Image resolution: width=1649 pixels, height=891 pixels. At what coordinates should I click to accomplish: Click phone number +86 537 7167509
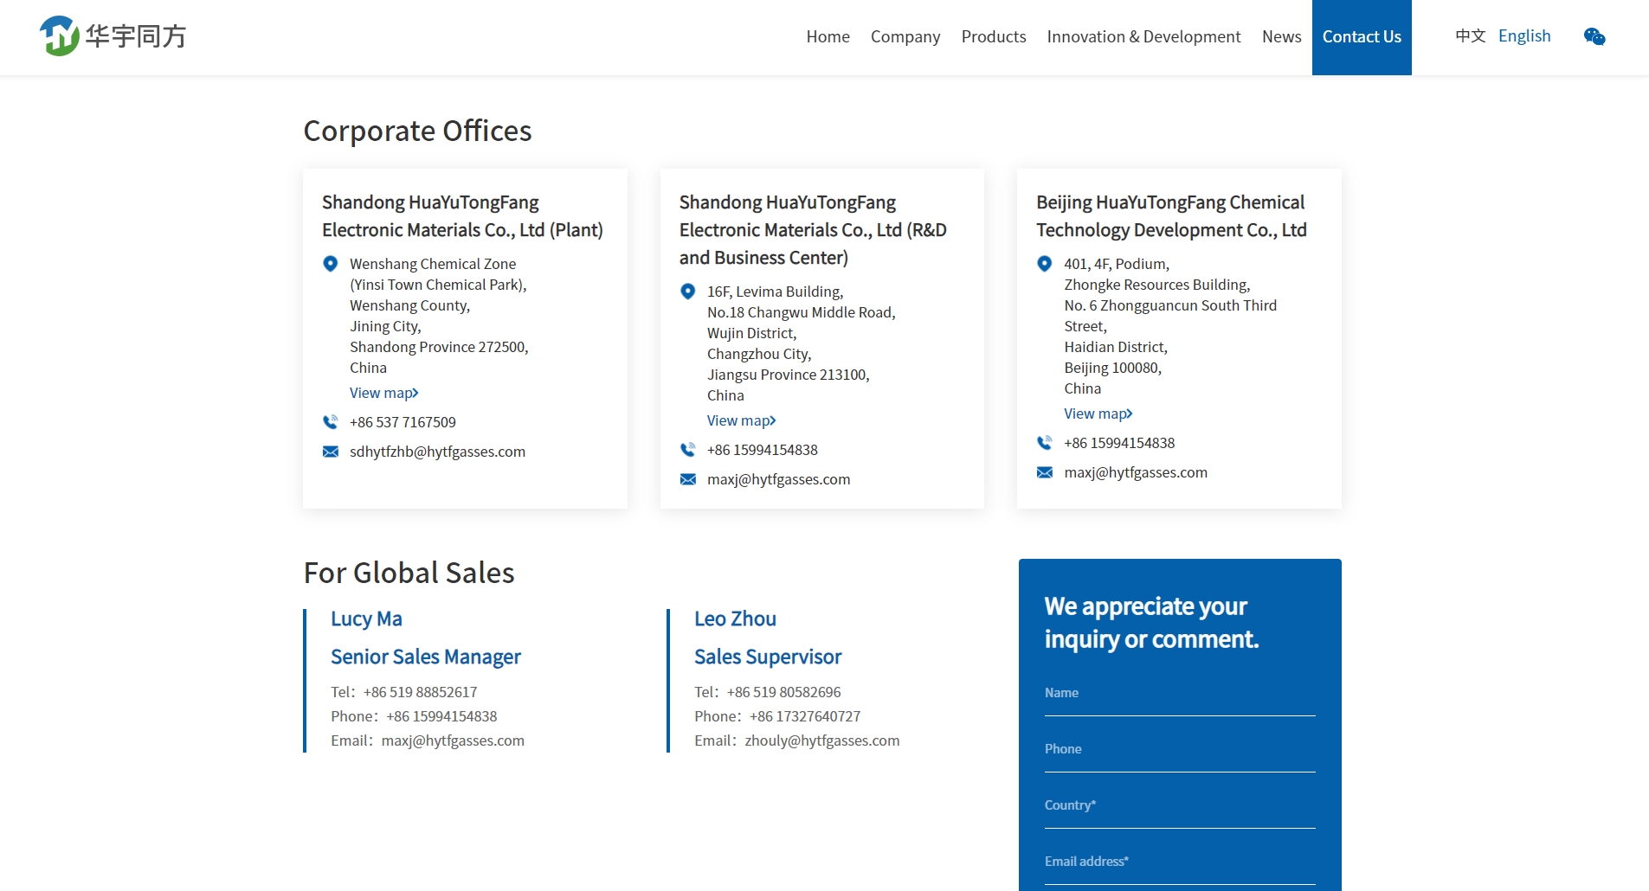[403, 422]
